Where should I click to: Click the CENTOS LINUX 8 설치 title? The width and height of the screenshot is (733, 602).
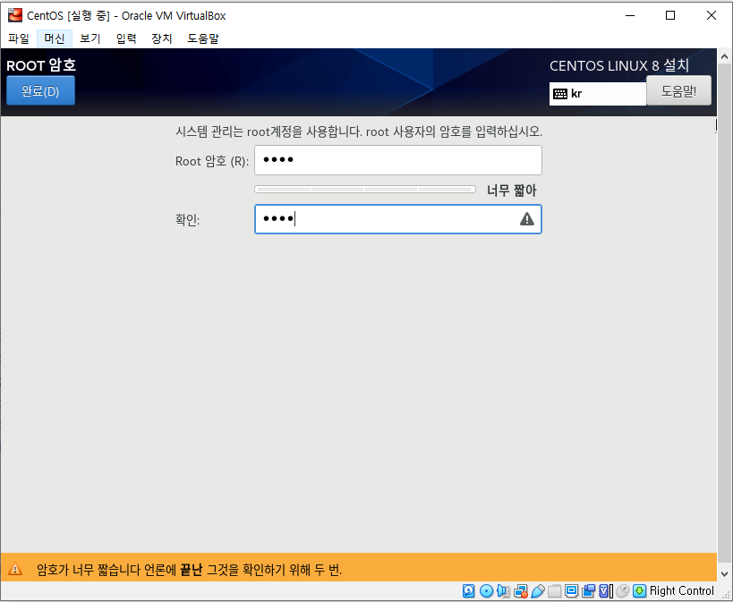coord(619,65)
